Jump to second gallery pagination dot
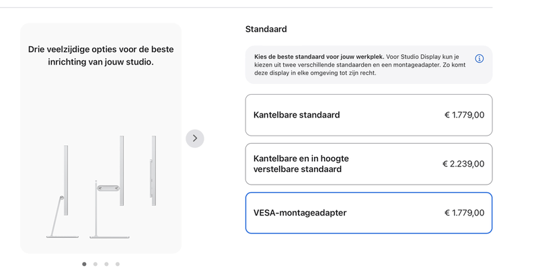538x278 pixels. point(95,264)
